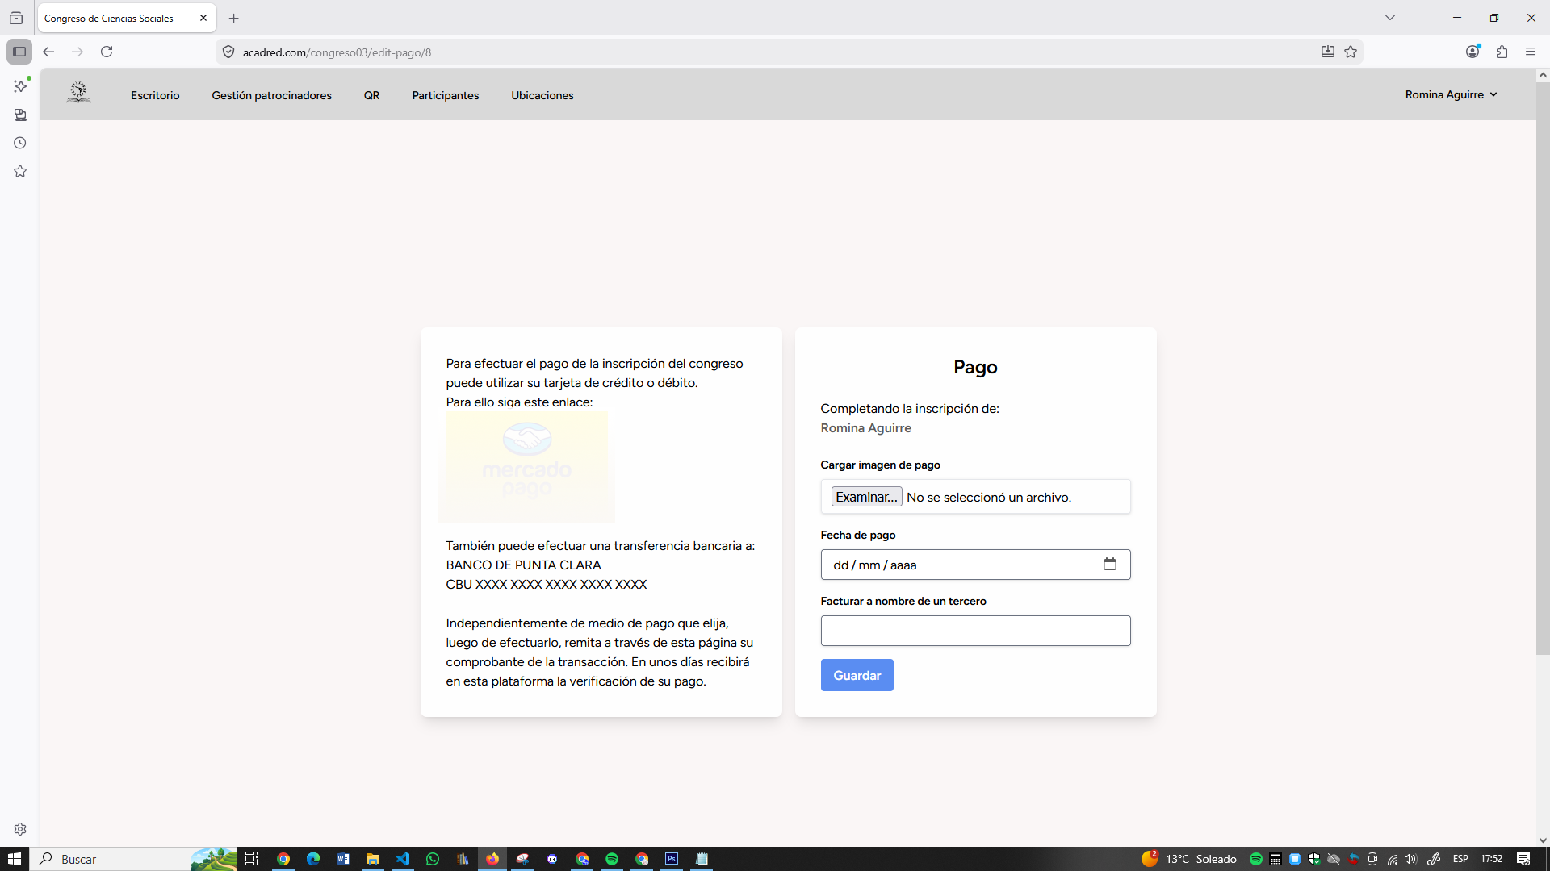
Task: Open the volume control in the system tray
Action: click(x=1410, y=859)
